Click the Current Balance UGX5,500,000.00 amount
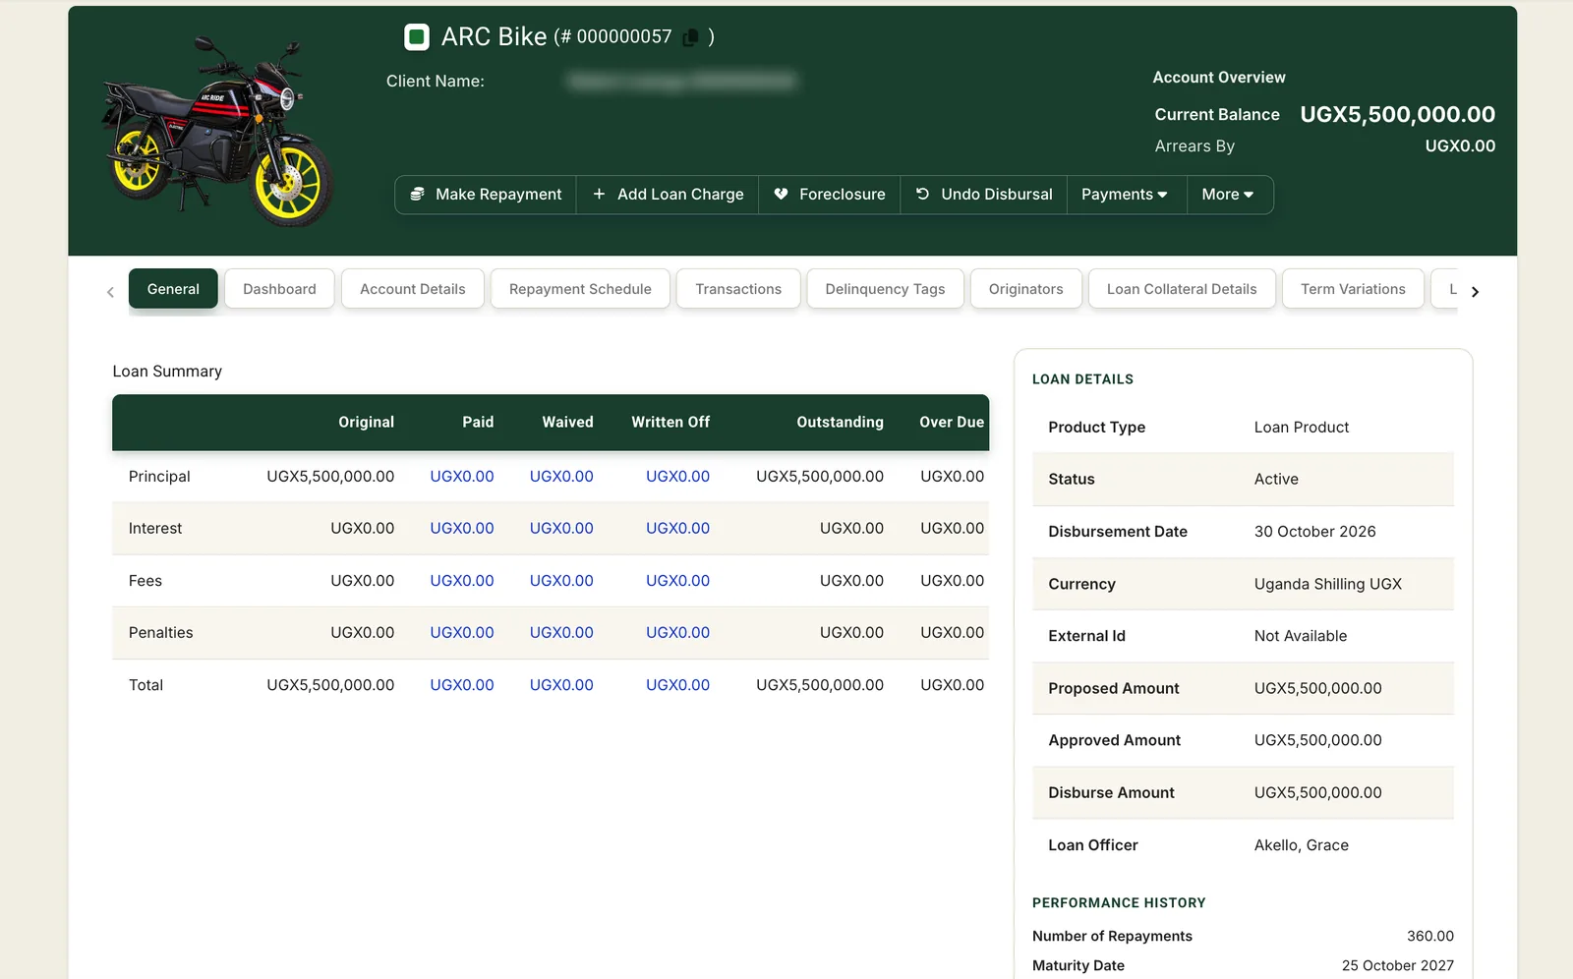This screenshot has width=1573, height=979. pos(1397,114)
